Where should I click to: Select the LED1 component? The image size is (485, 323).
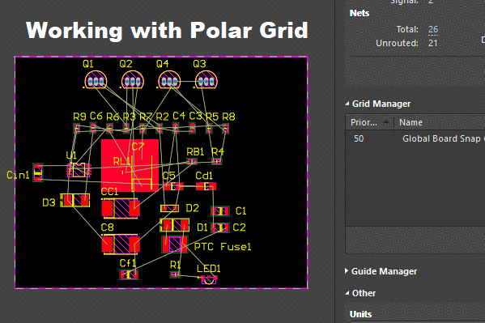209,279
